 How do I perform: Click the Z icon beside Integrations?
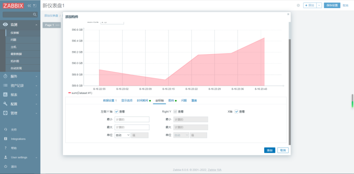pos(6,139)
